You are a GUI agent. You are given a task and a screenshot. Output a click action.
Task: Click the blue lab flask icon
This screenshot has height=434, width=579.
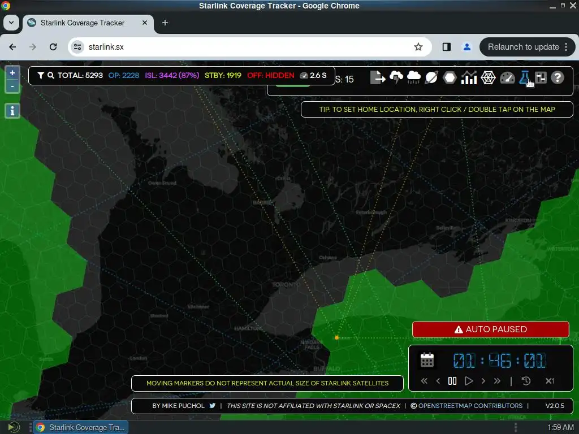click(x=525, y=77)
